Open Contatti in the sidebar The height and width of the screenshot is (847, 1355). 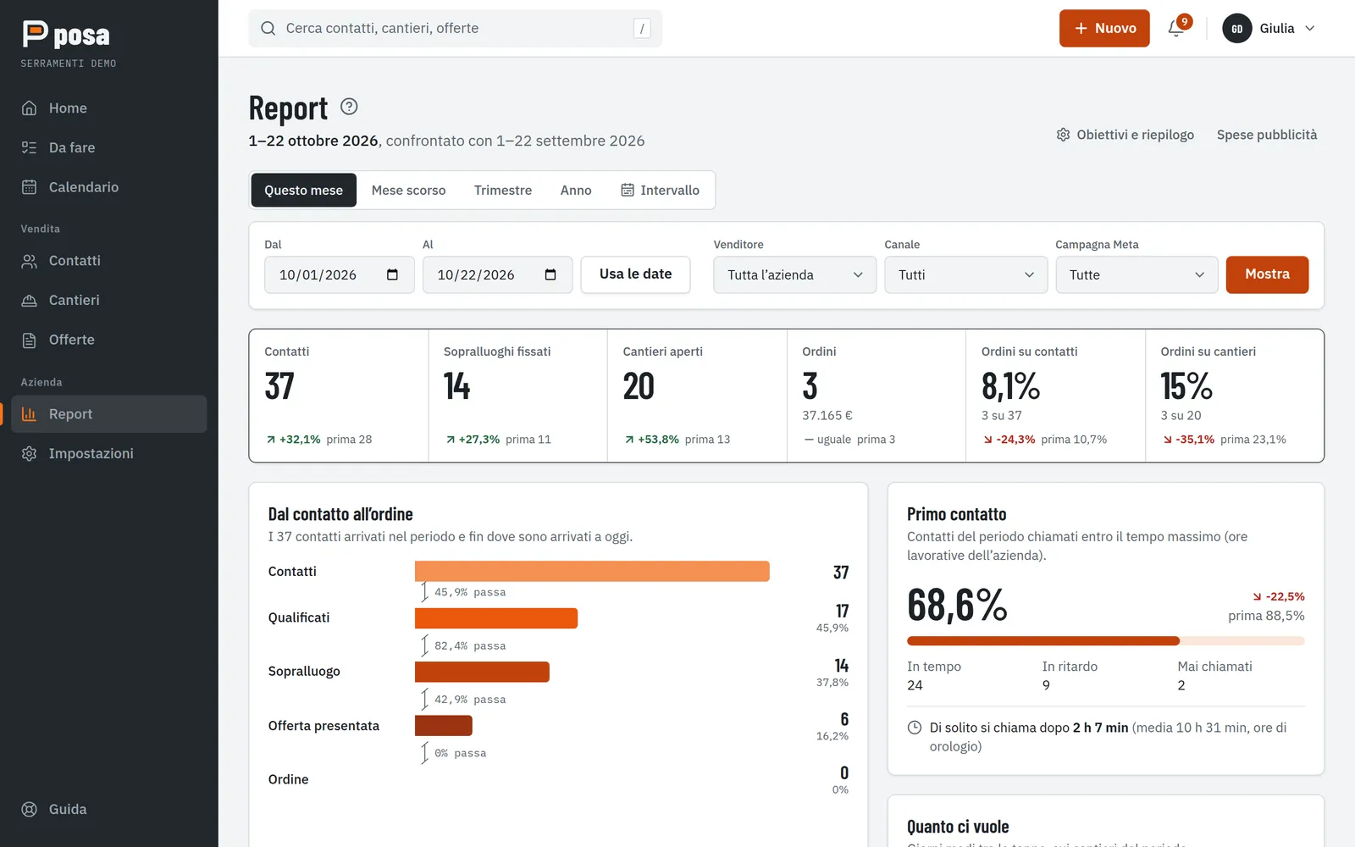click(109, 261)
